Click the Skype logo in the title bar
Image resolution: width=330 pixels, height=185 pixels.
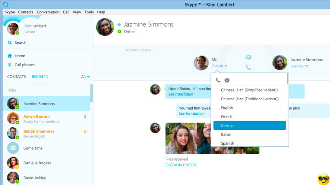click(x=5, y=4)
